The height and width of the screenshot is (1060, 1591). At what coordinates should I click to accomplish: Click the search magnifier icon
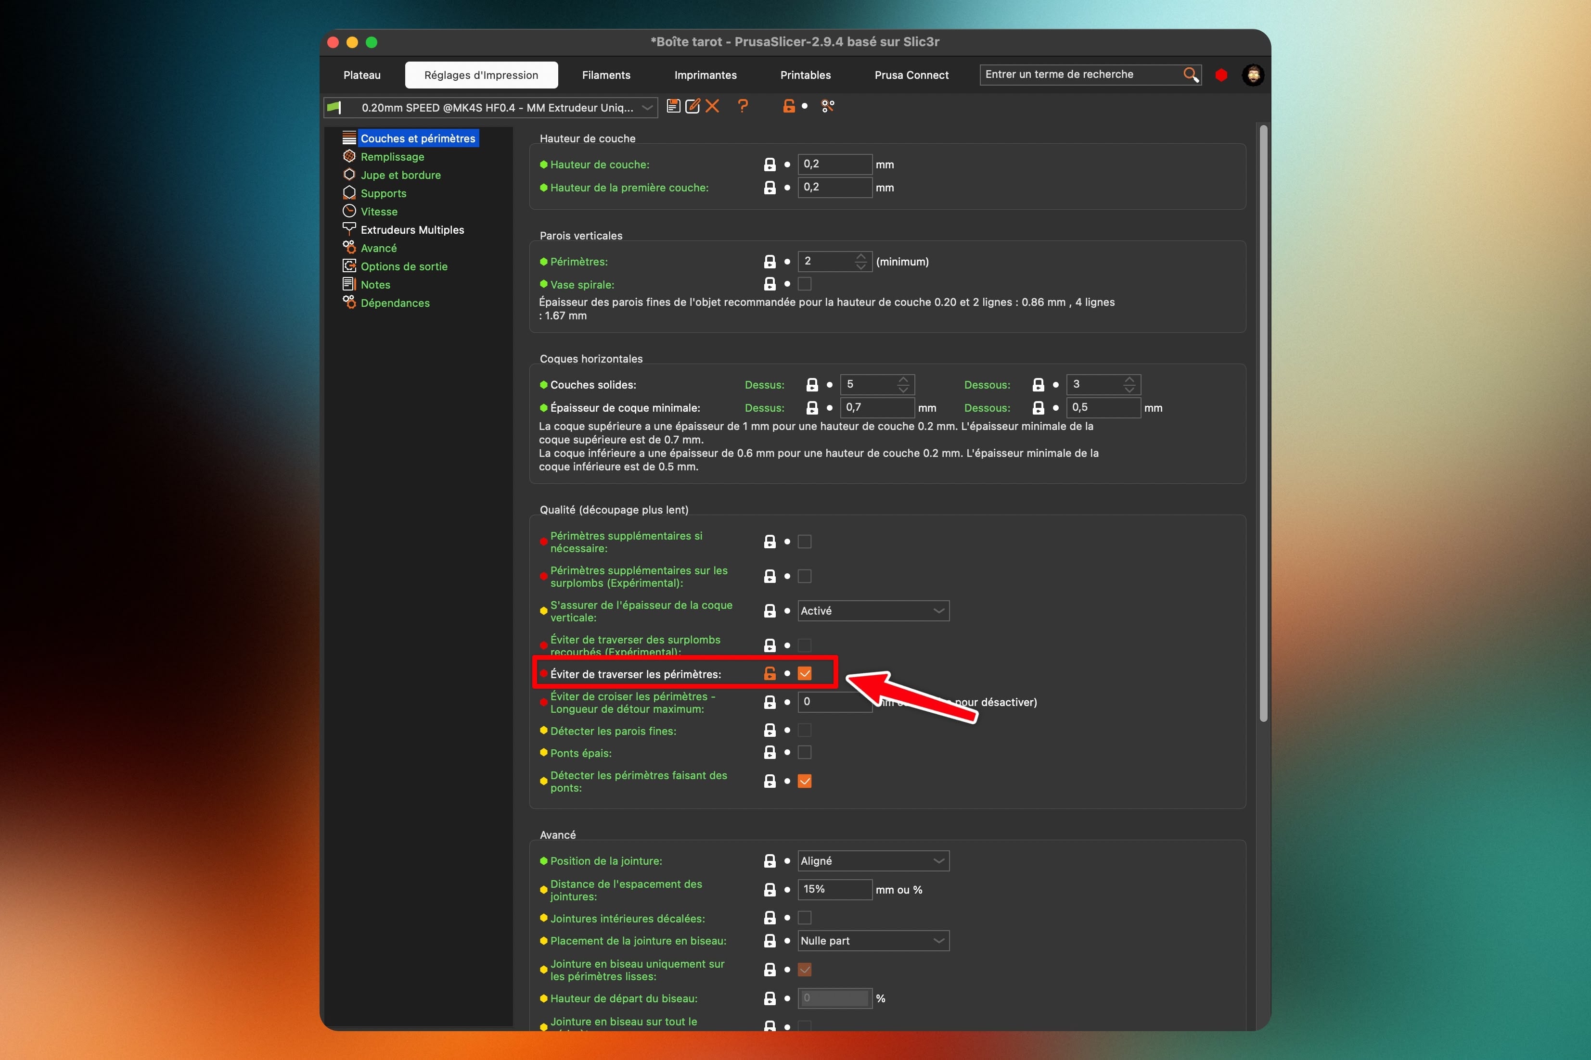(x=1191, y=75)
